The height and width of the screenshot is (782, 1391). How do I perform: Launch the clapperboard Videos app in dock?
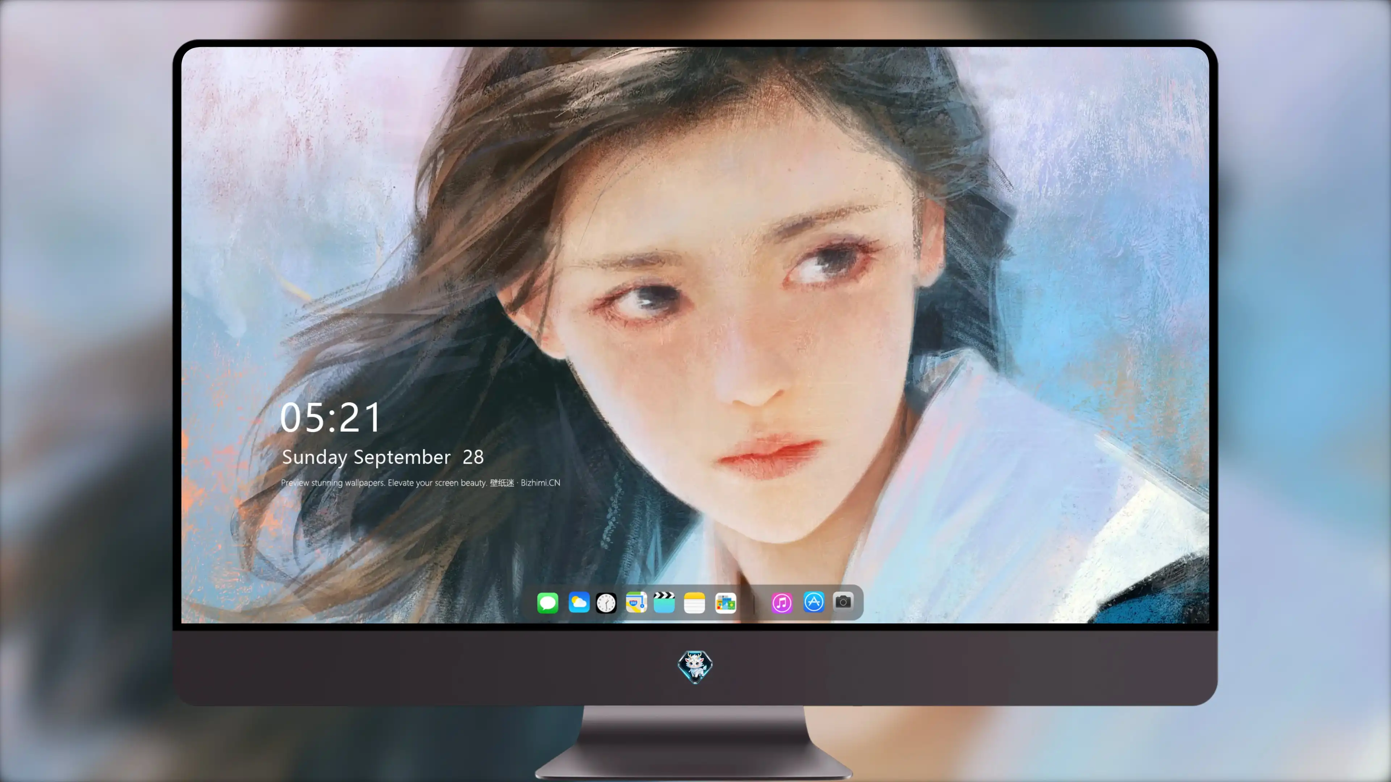664,602
